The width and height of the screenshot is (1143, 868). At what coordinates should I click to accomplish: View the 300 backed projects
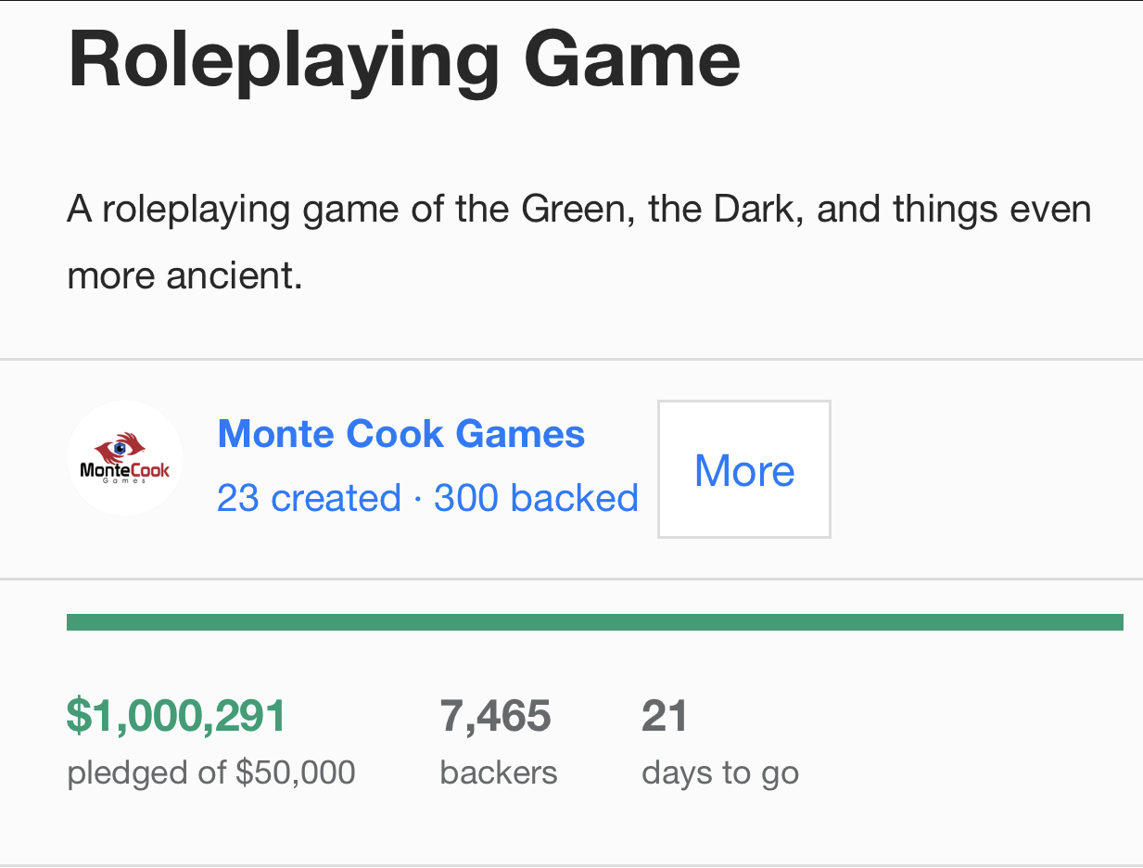[536, 498]
